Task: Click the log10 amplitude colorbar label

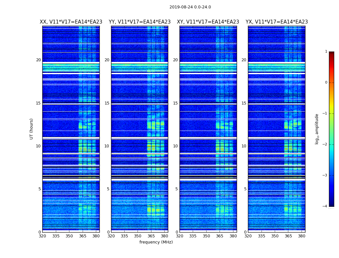Action: [317, 129]
